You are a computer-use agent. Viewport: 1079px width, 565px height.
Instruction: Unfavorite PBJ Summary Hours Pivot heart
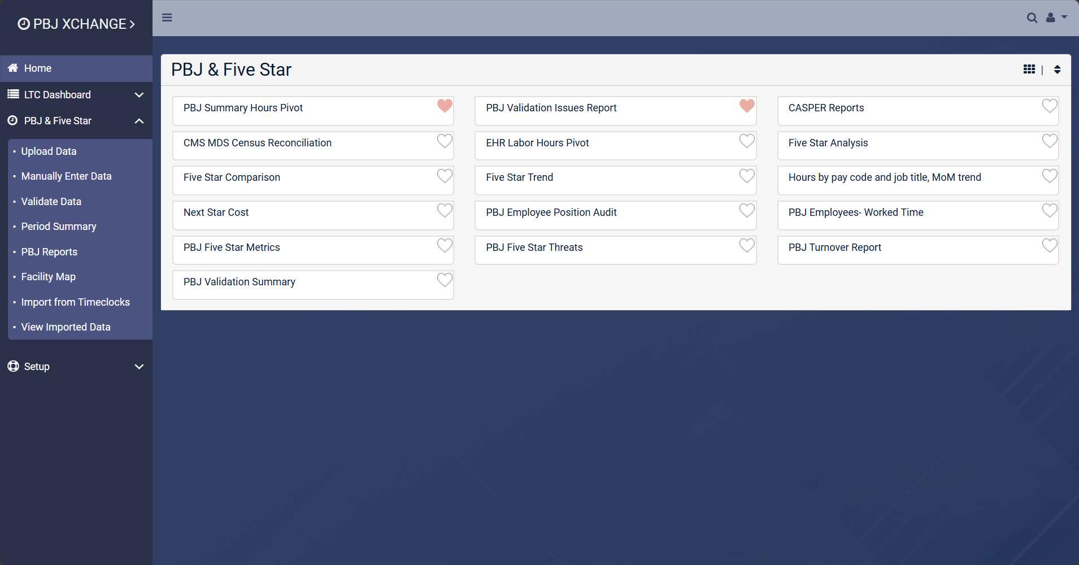point(445,106)
